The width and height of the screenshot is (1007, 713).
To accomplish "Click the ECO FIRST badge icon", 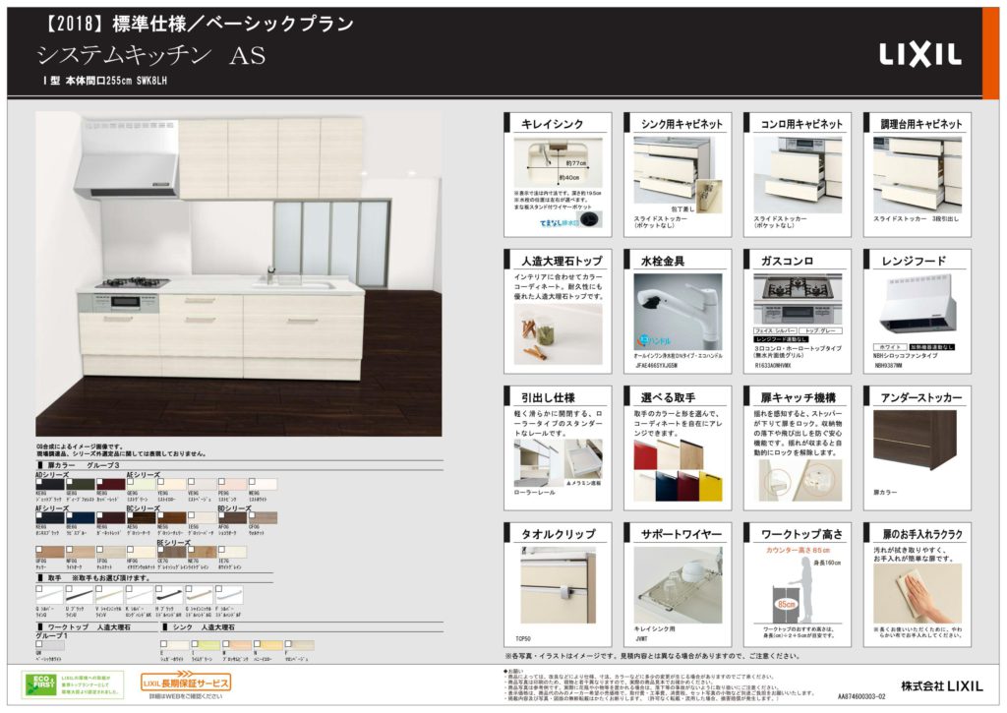I will [39, 684].
